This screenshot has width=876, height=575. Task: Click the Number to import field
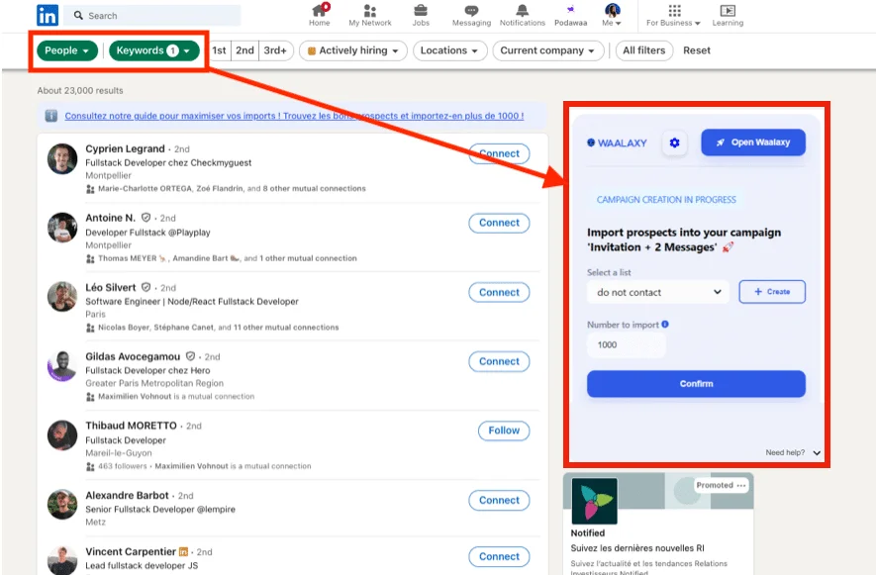point(627,344)
